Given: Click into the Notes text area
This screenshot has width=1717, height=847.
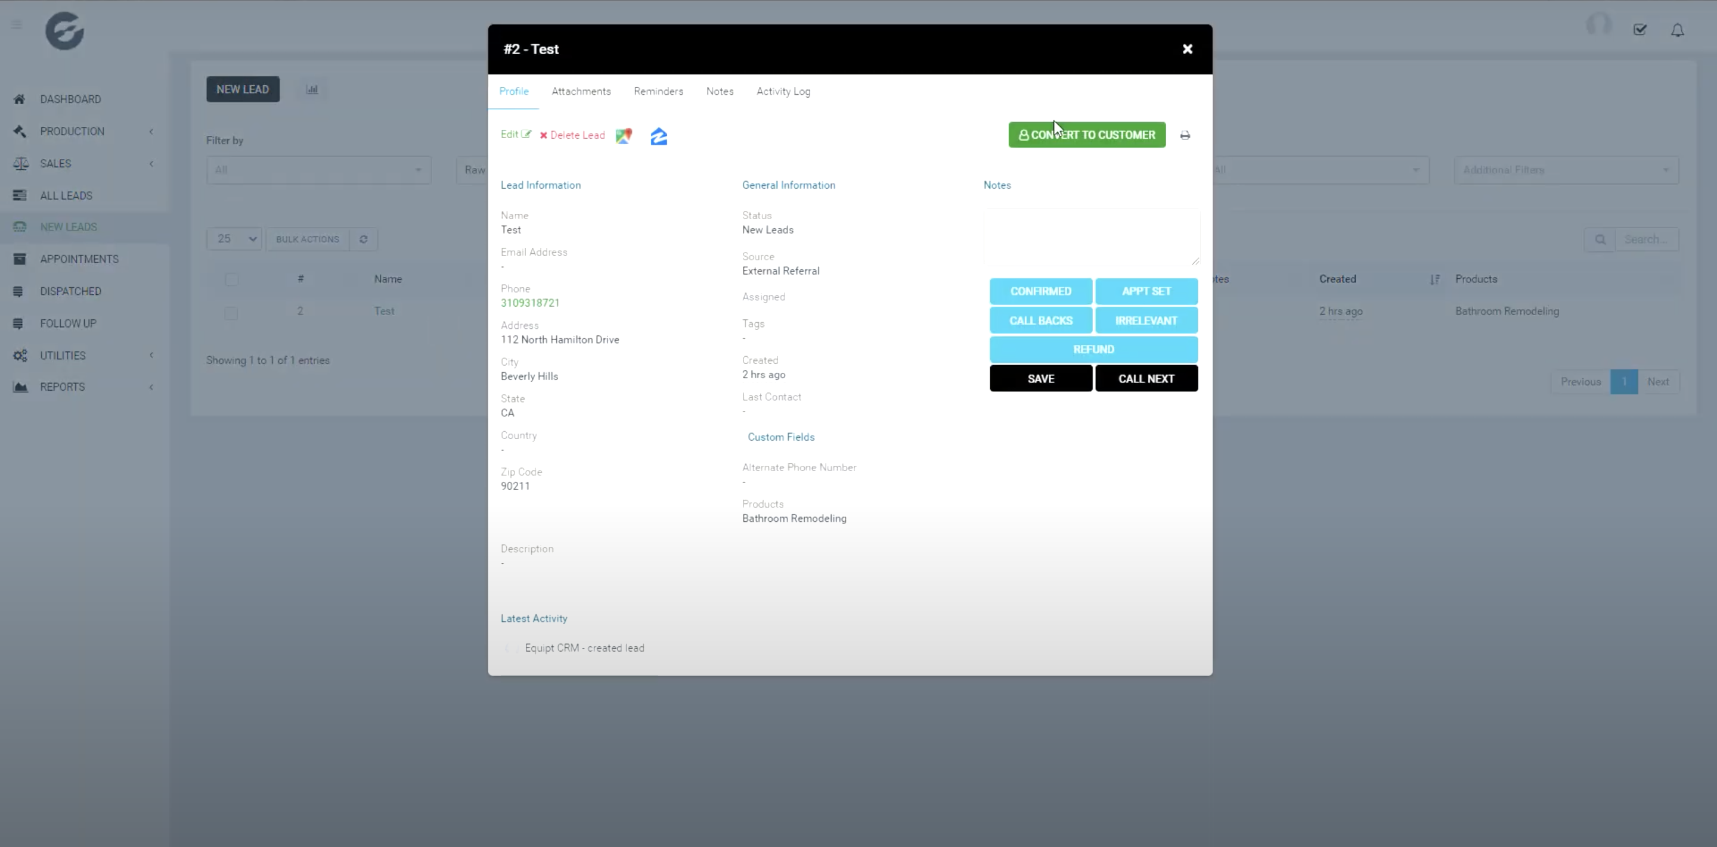Looking at the screenshot, I should pos(1091,237).
